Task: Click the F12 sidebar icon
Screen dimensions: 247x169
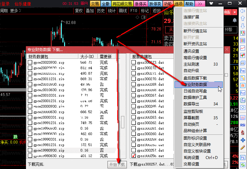Action: tap(242, 93)
